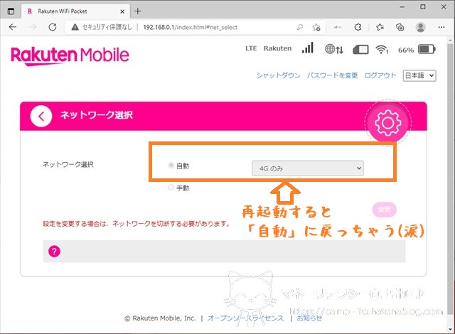Viewport: 455px width, 334px height.
Task: Open the お知らせ link
Action: [x=309, y=318]
